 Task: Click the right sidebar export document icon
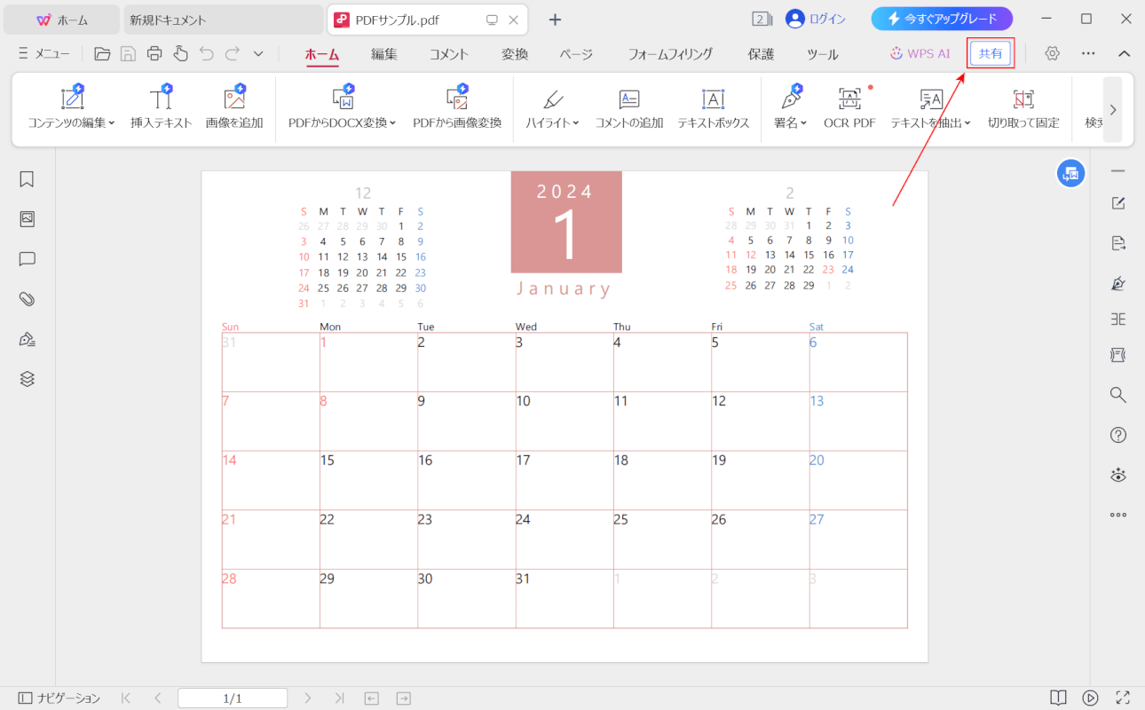(x=1118, y=243)
